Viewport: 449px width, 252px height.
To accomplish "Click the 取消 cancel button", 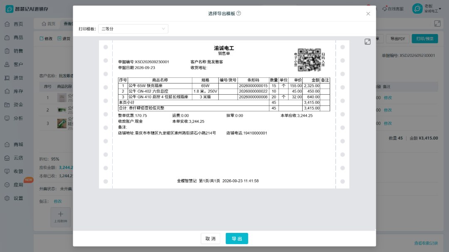I will [x=210, y=239].
